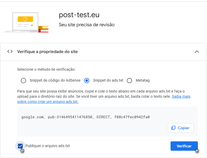Select Snippet de código do AdSense radio

(x=23, y=81)
